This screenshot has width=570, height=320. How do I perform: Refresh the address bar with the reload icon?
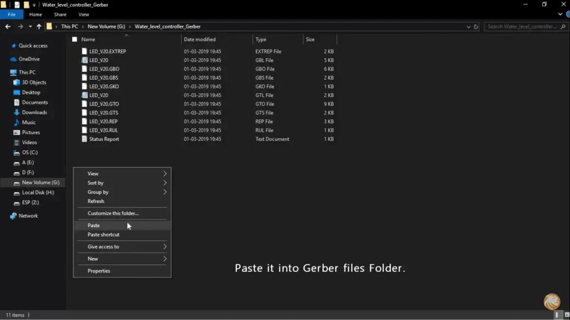coord(476,27)
